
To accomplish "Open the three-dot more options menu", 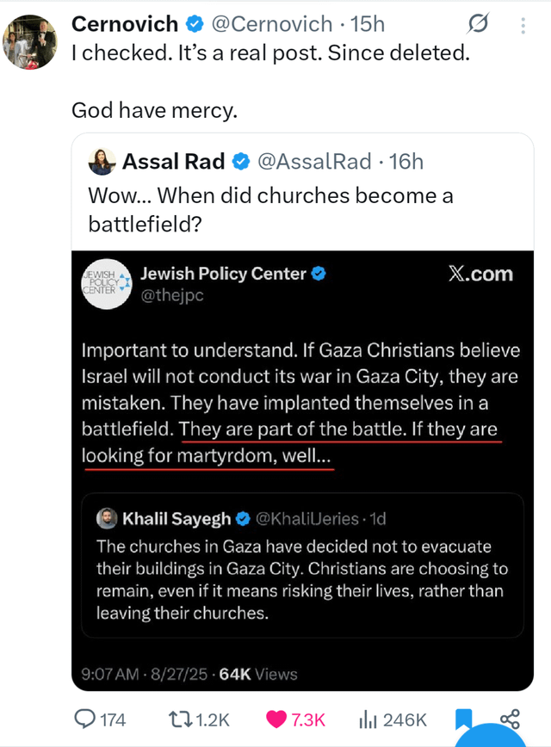I will (x=523, y=26).
